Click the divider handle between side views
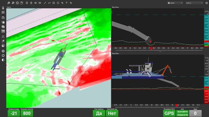Image resolution: width=209 pixels, height=117 pixels. (160, 51)
